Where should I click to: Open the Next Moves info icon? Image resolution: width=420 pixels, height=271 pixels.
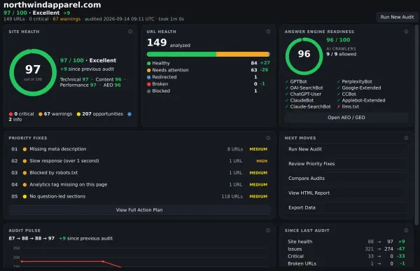(406, 138)
